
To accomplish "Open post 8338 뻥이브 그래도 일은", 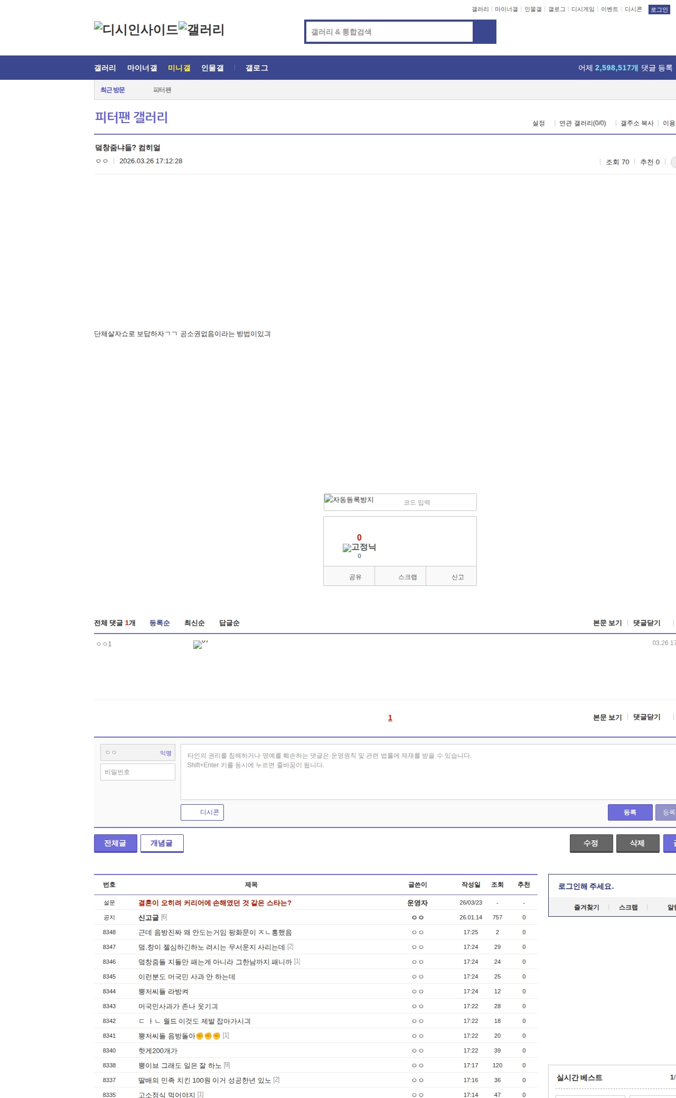I will pyautogui.click(x=180, y=1066).
